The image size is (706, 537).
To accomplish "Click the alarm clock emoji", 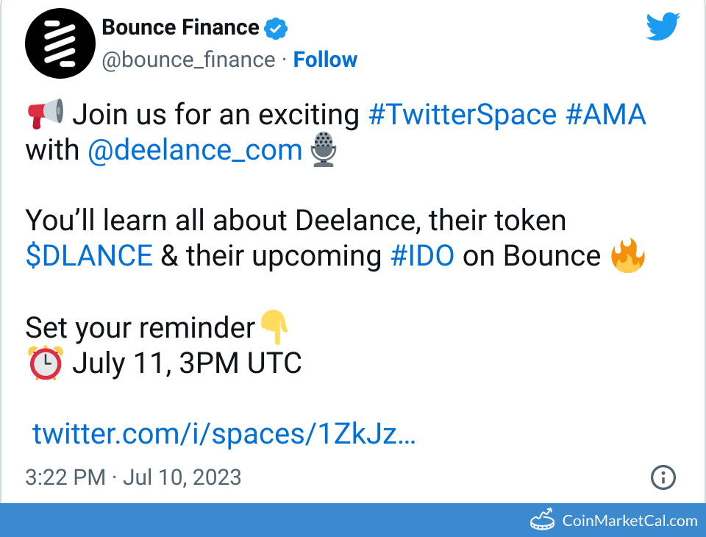I will click(x=45, y=363).
